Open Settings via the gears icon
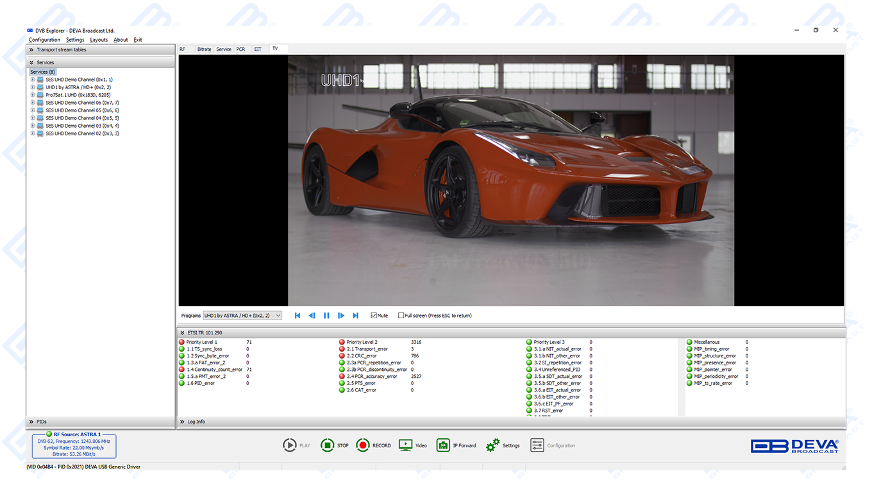Viewport: 872px width, 496px height. [x=492, y=445]
